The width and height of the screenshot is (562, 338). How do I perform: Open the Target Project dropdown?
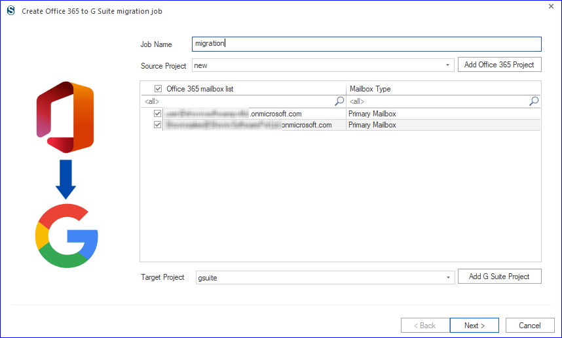click(x=448, y=278)
